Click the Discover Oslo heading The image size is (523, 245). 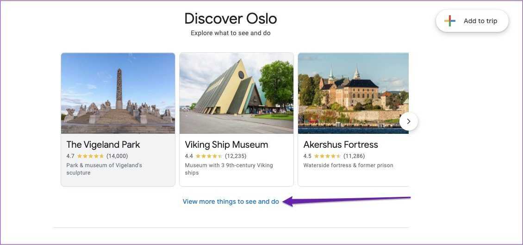pyautogui.click(x=230, y=19)
